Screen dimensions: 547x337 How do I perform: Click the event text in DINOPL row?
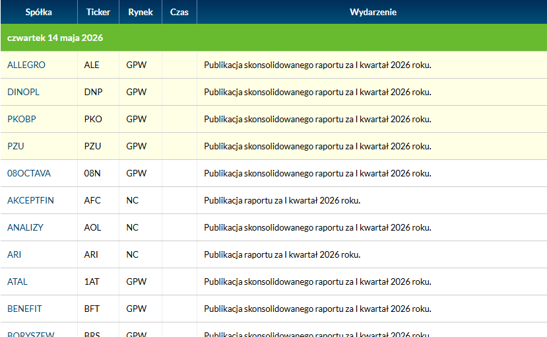[x=317, y=93]
